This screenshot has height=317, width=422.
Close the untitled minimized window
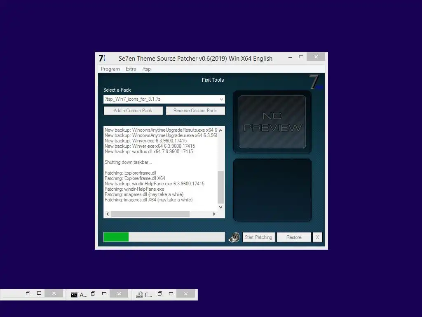tap(54, 293)
